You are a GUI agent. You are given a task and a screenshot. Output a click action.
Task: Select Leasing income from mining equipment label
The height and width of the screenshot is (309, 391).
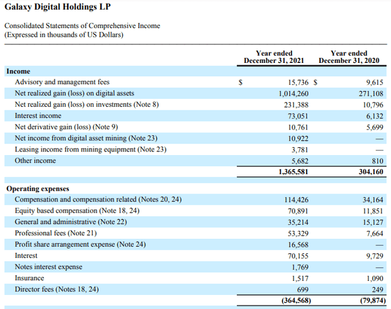point(90,150)
